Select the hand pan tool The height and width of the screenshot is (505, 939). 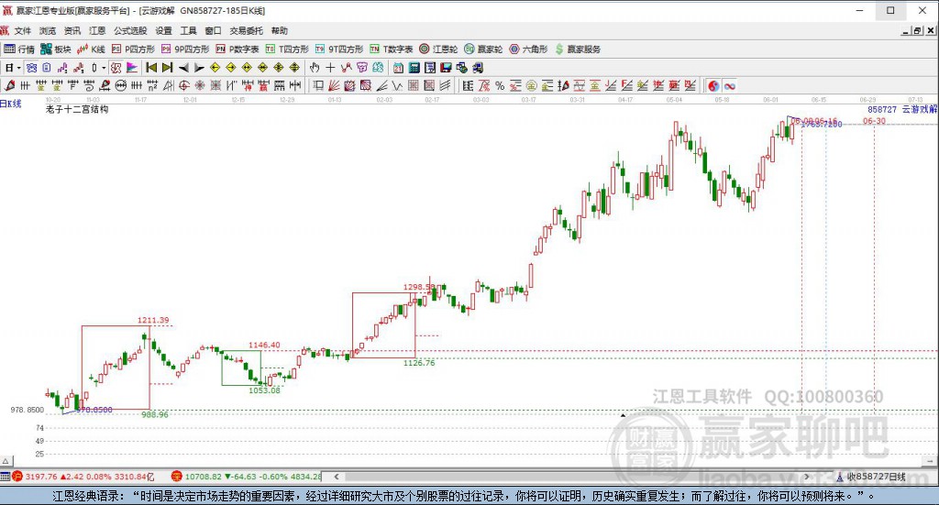[315, 68]
